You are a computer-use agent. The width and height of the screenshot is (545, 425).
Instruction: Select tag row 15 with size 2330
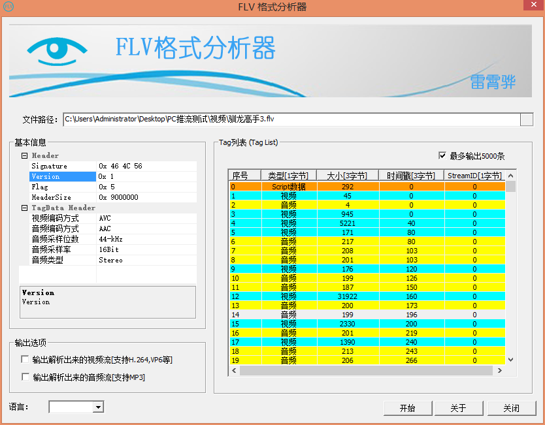[367, 324]
